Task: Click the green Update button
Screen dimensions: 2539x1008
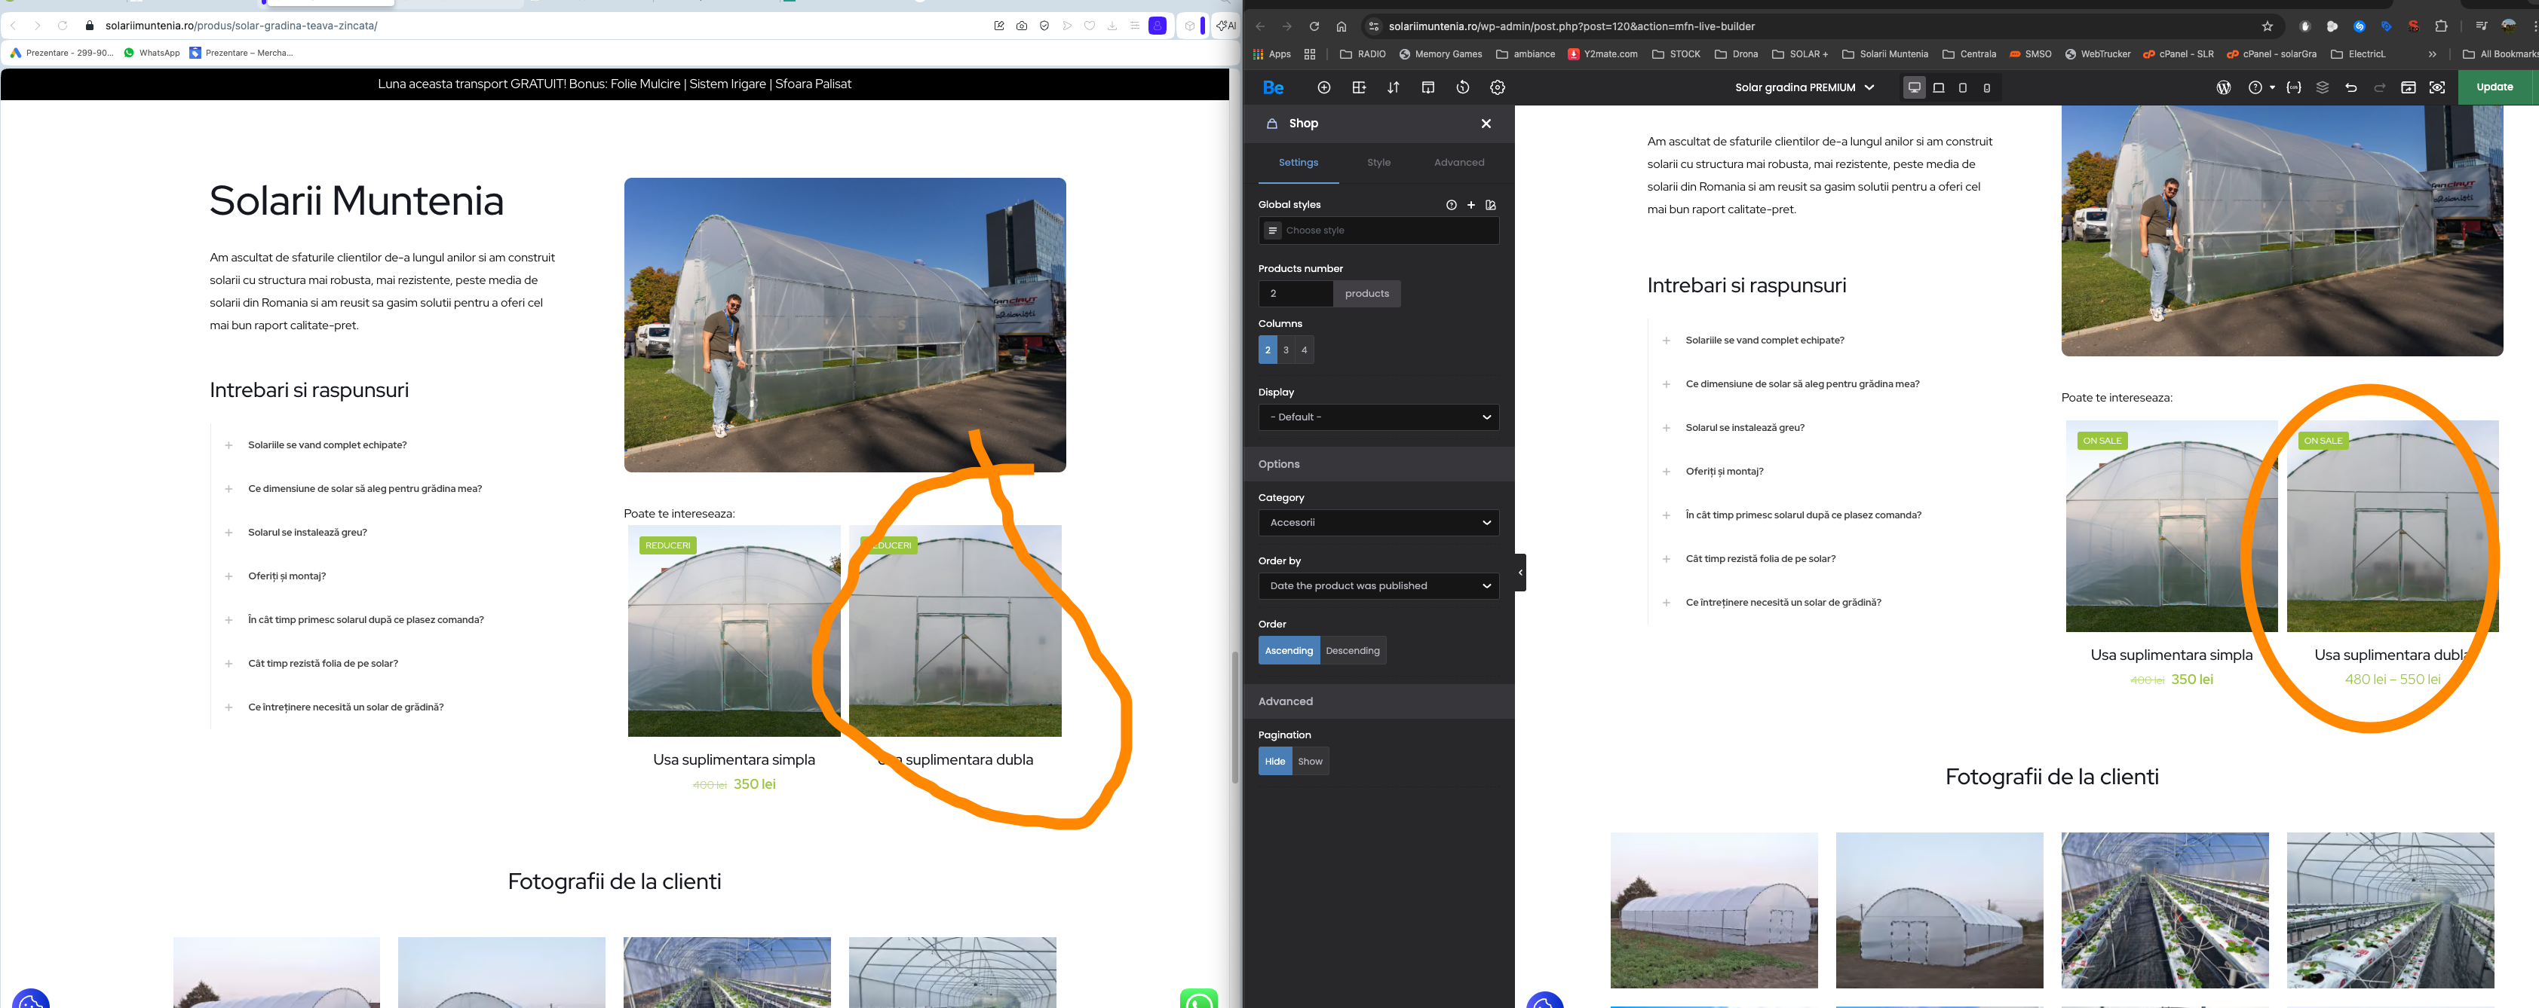Action: 2494,87
